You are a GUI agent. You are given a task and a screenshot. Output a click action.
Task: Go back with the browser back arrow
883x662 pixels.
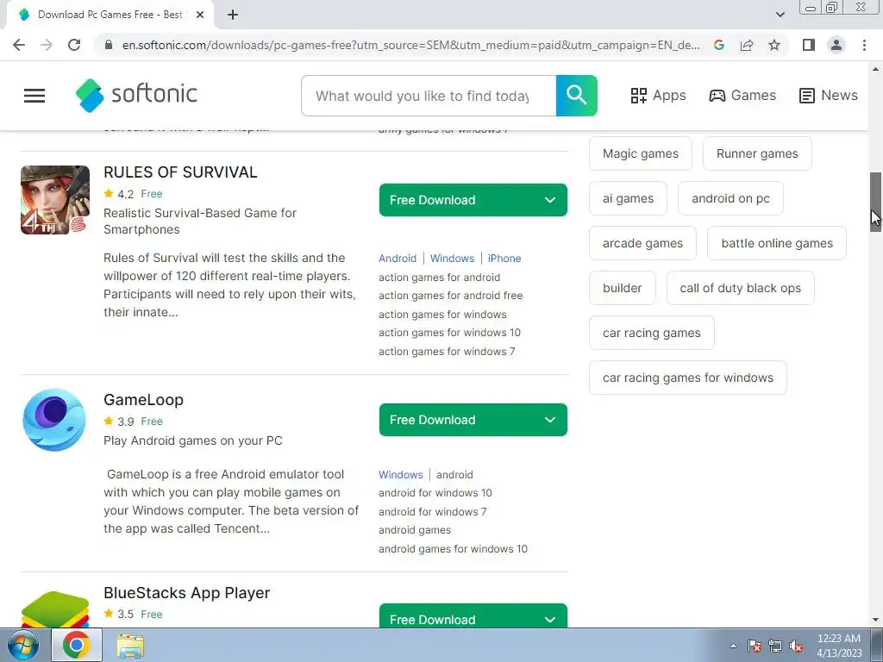click(19, 45)
